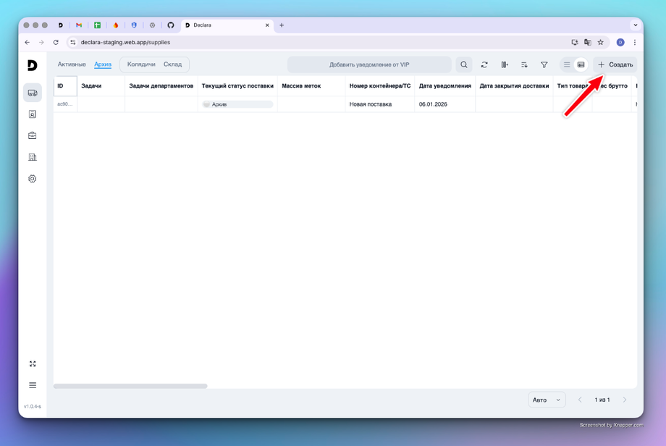Click Дата уведомления column header
The image size is (666, 446).
tap(444, 86)
